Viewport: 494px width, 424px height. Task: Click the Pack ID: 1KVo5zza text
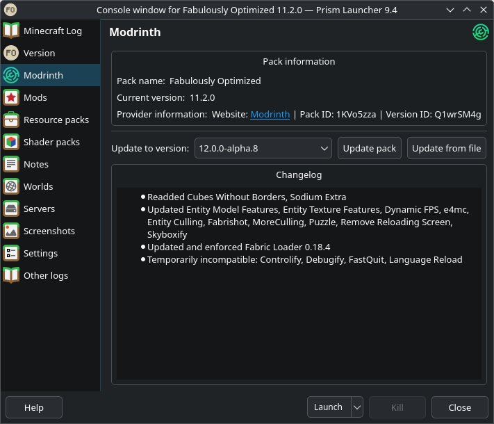click(x=338, y=115)
